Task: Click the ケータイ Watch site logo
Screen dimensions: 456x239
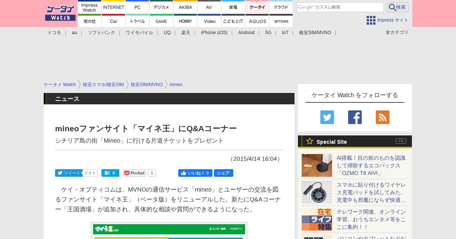Action: 60,13
